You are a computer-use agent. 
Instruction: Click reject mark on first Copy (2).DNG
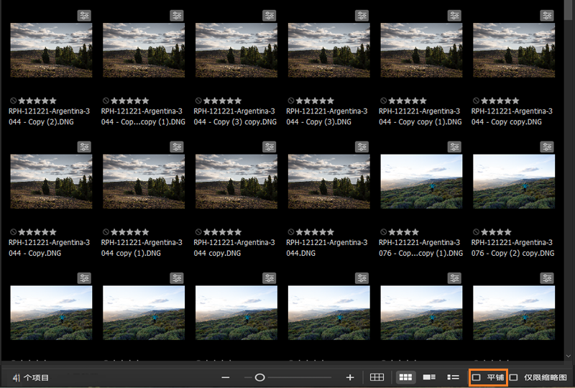(14, 101)
